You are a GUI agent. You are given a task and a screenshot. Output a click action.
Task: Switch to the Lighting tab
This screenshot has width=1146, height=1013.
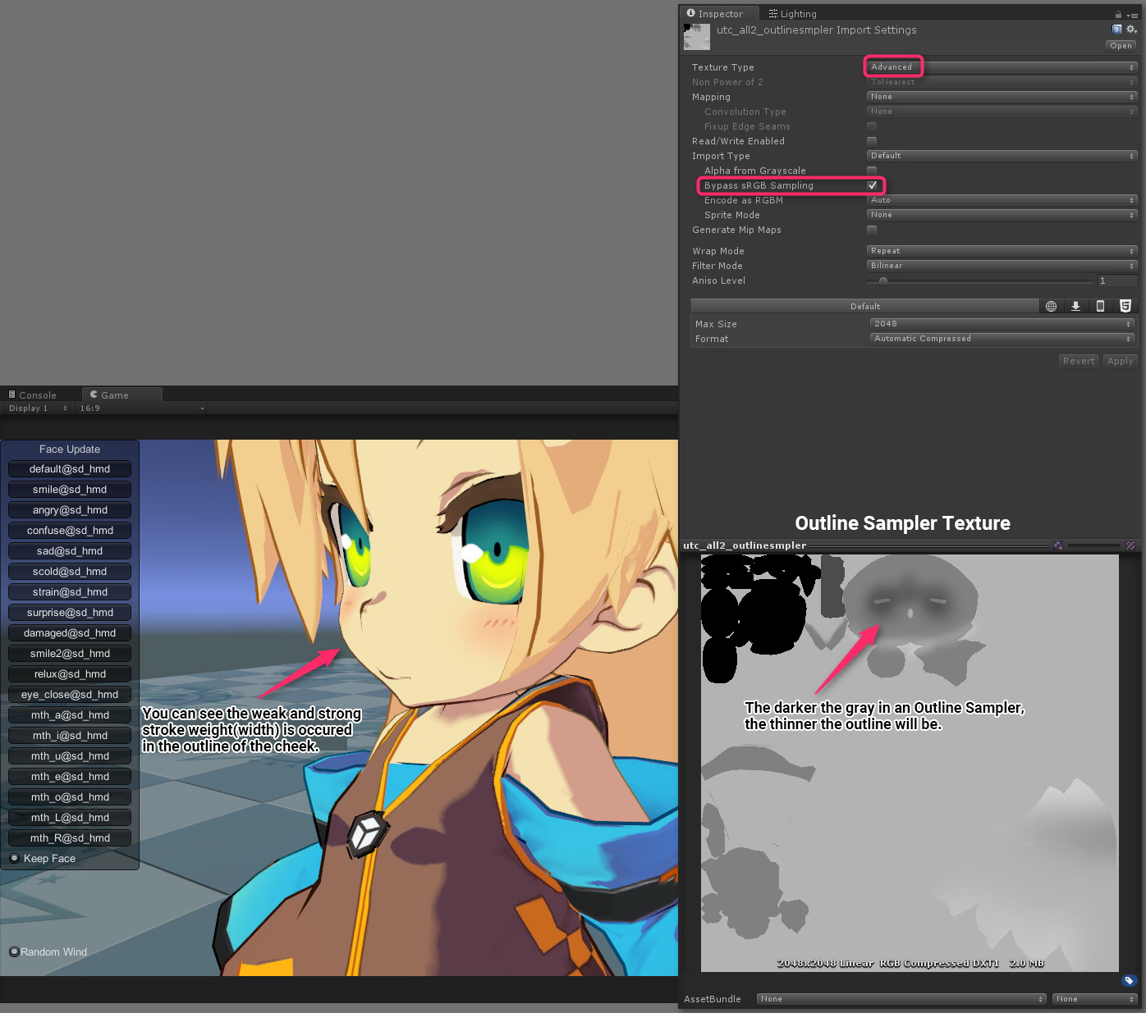[792, 14]
